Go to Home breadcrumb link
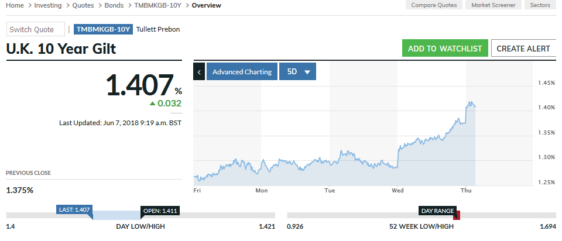Image resolution: width=562 pixels, height=241 pixels. pos(15,5)
